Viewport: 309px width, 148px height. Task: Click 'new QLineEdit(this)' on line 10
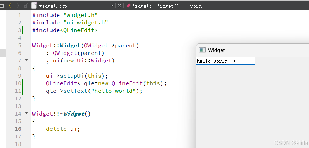click(130, 83)
